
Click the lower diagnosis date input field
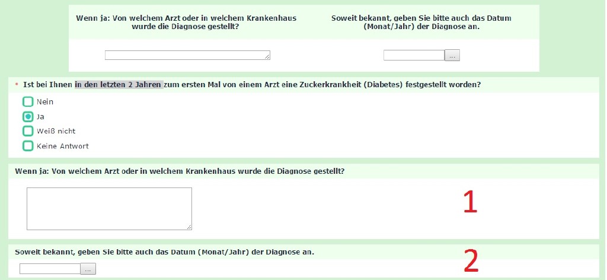[x=50, y=269]
